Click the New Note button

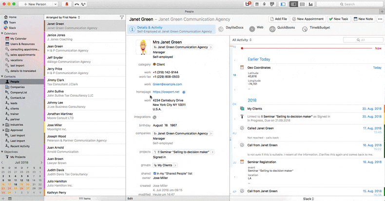364,19
